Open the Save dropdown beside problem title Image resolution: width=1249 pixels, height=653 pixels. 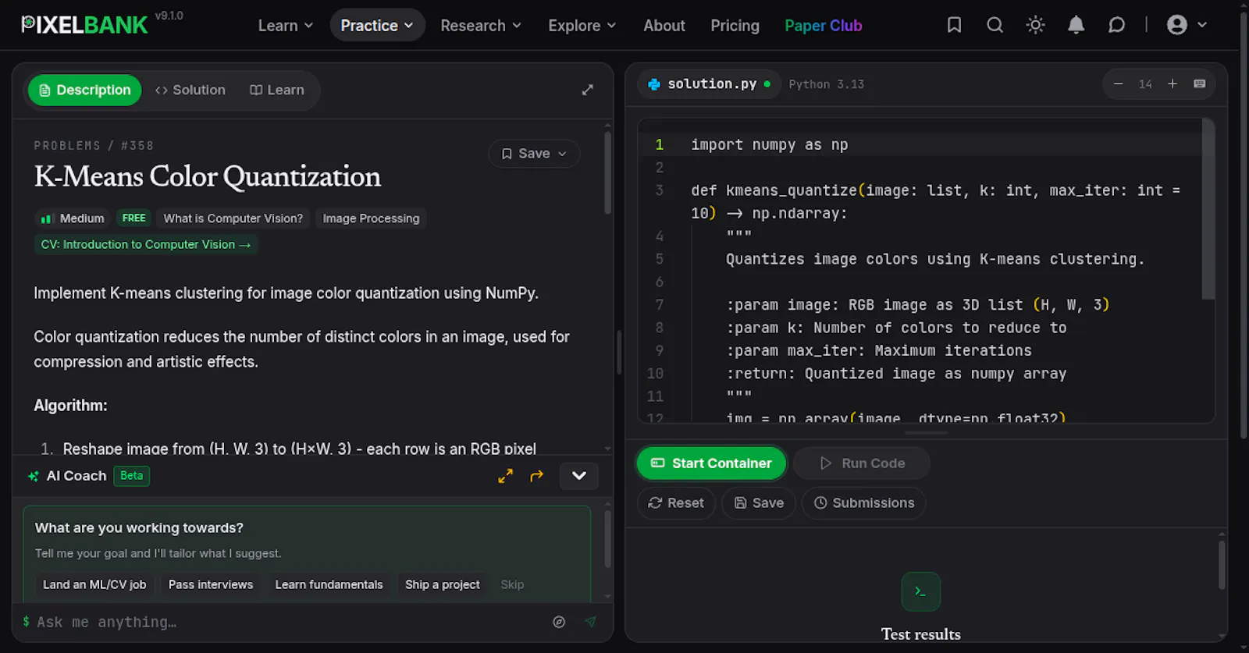[x=534, y=154]
